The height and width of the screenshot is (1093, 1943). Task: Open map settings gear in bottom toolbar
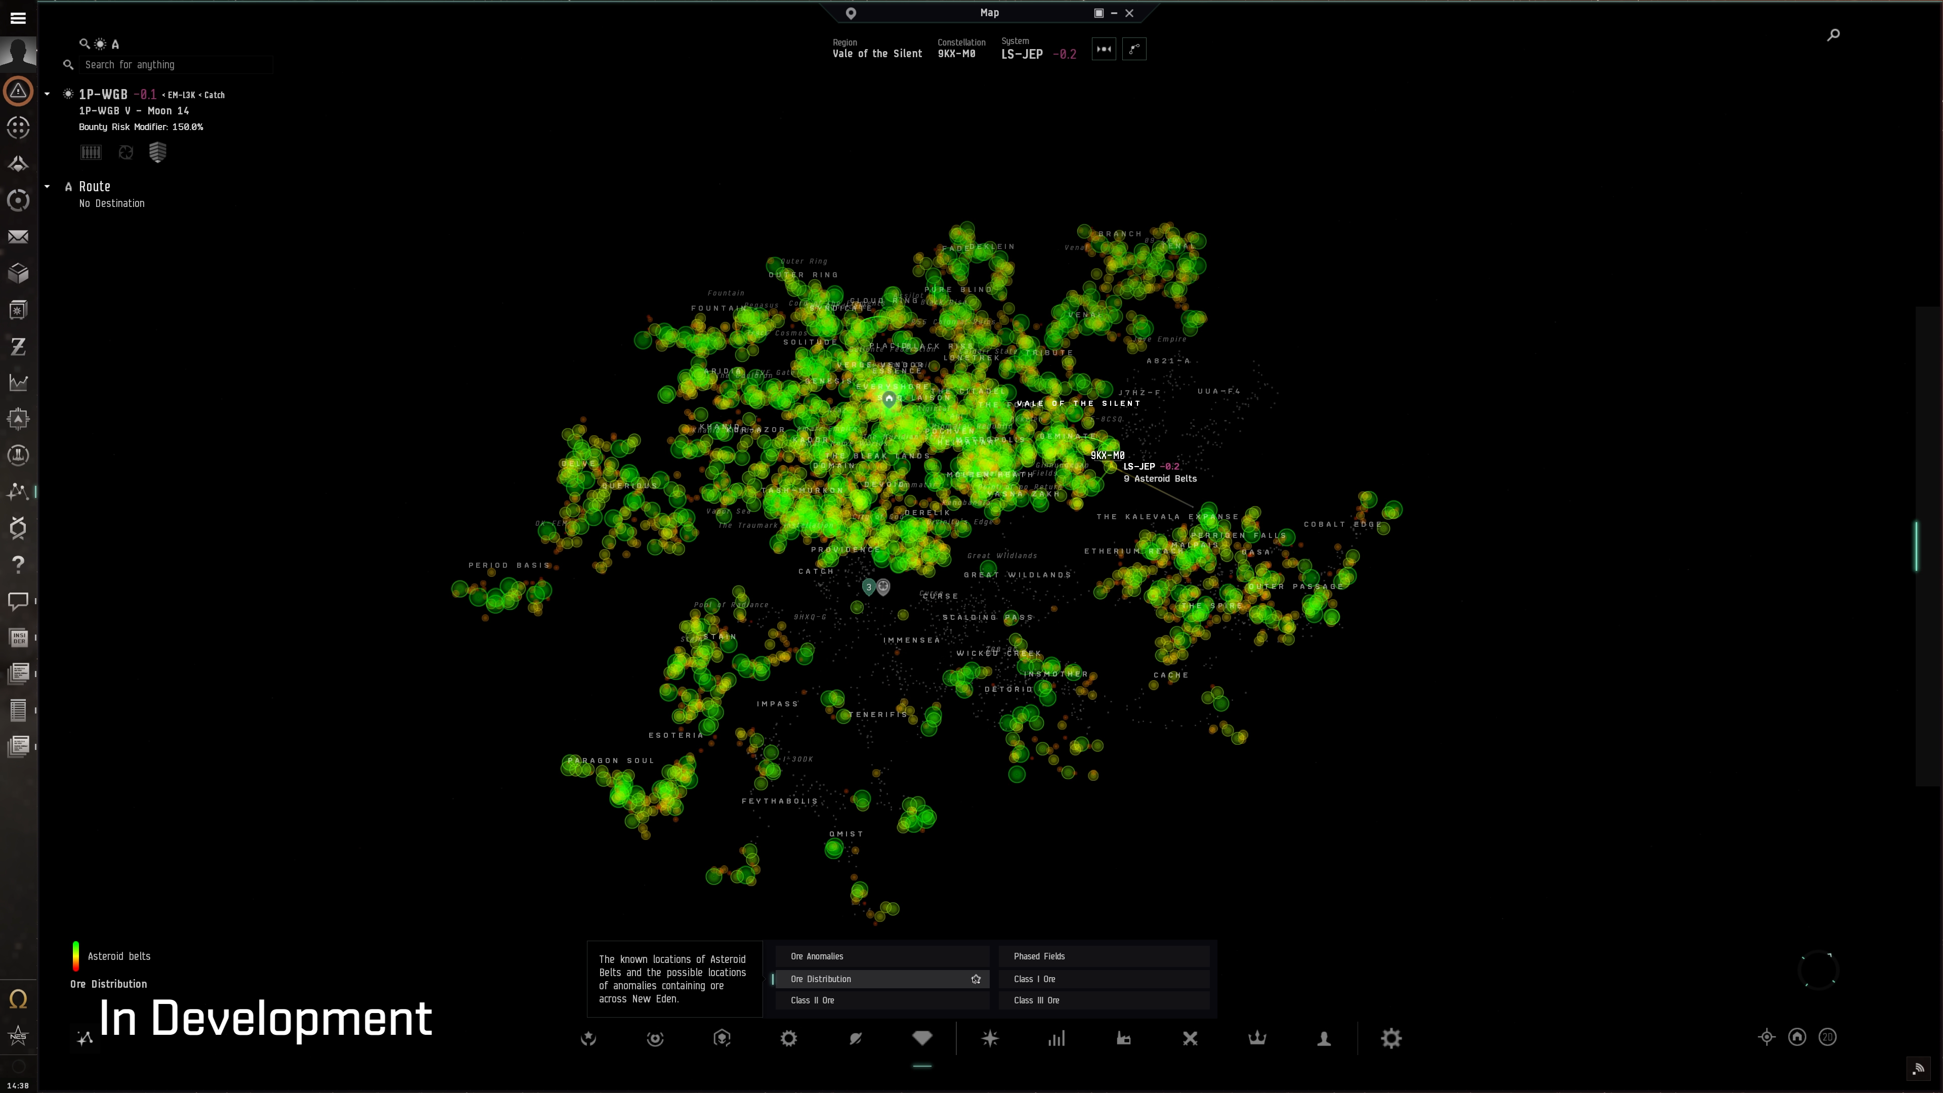1391,1039
